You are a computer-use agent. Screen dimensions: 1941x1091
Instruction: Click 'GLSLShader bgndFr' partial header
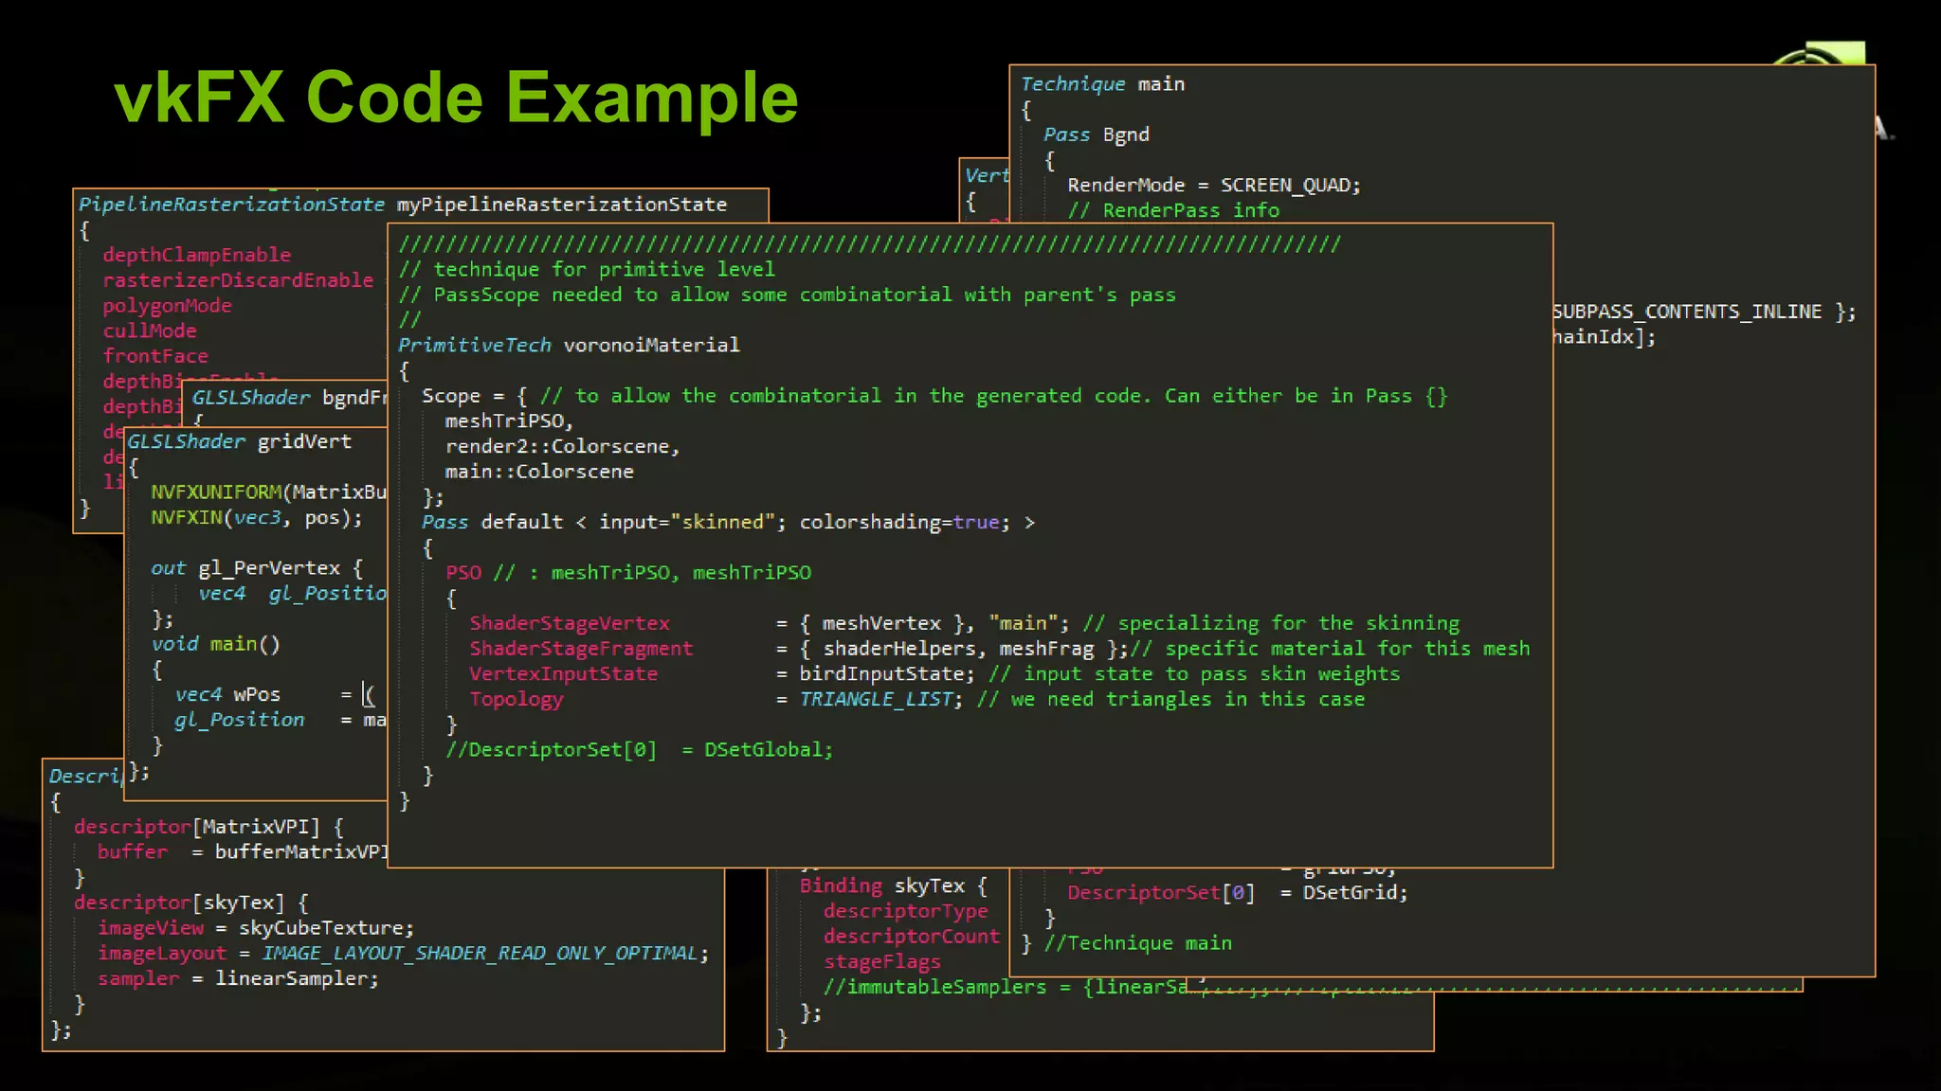coord(289,398)
